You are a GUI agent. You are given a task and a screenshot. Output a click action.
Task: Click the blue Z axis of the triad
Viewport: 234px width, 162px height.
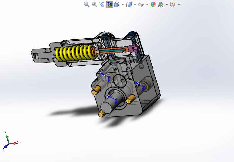pyautogui.click(x=6, y=147)
